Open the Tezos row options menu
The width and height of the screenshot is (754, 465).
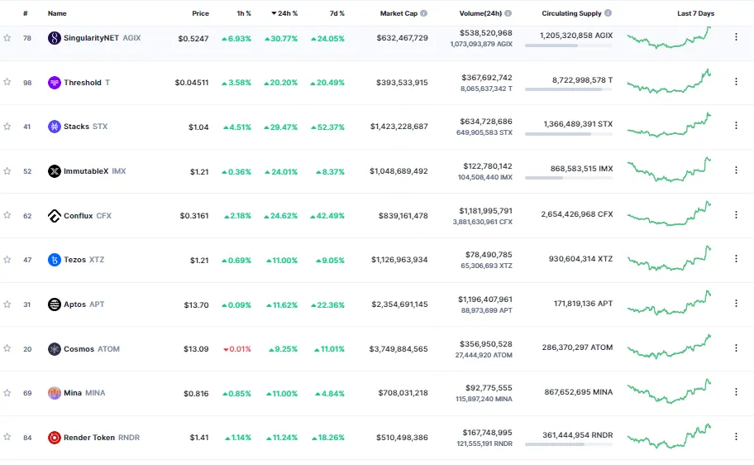[x=736, y=259]
